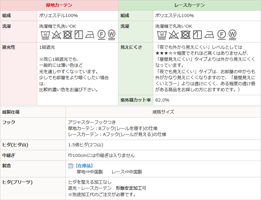The image size is (261, 200).
Task: Click the 【在庫品】 link text
Action: point(83,166)
